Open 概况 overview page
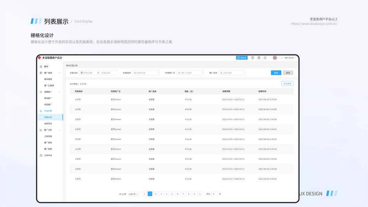Viewport: 368px width, 207px height. (x=46, y=67)
